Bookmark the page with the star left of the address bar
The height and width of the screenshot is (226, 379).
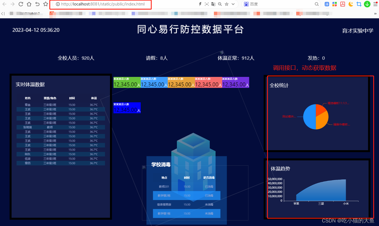pyautogui.click(x=46, y=4)
